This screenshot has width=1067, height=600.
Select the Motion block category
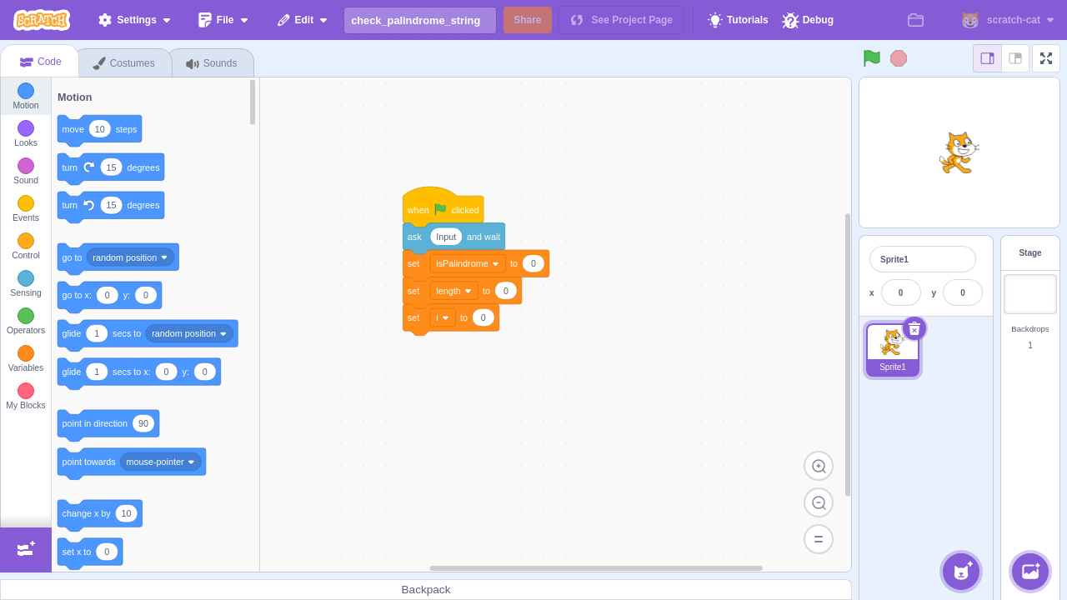pos(26,97)
